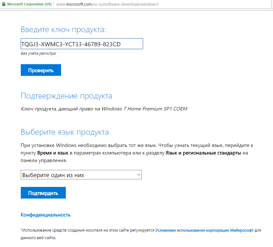Click the 'Подтверждение продукта' heading
This screenshot has width=273, height=247.
click(66, 96)
